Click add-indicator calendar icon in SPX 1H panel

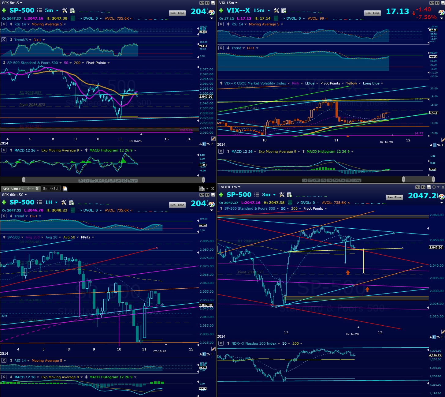click(71, 202)
